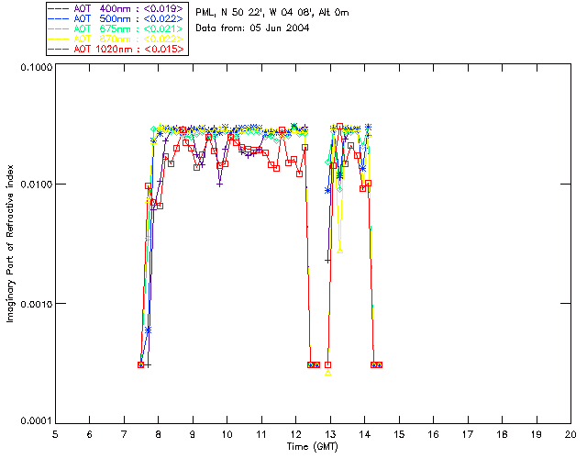This screenshot has width=587, height=470.
Task: Click the x-axis tick label 9
Action: pyautogui.click(x=193, y=434)
